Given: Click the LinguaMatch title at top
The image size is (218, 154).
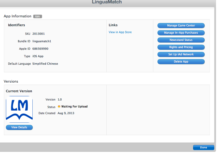Looking at the screenshot, I should (x=107, y=2).
